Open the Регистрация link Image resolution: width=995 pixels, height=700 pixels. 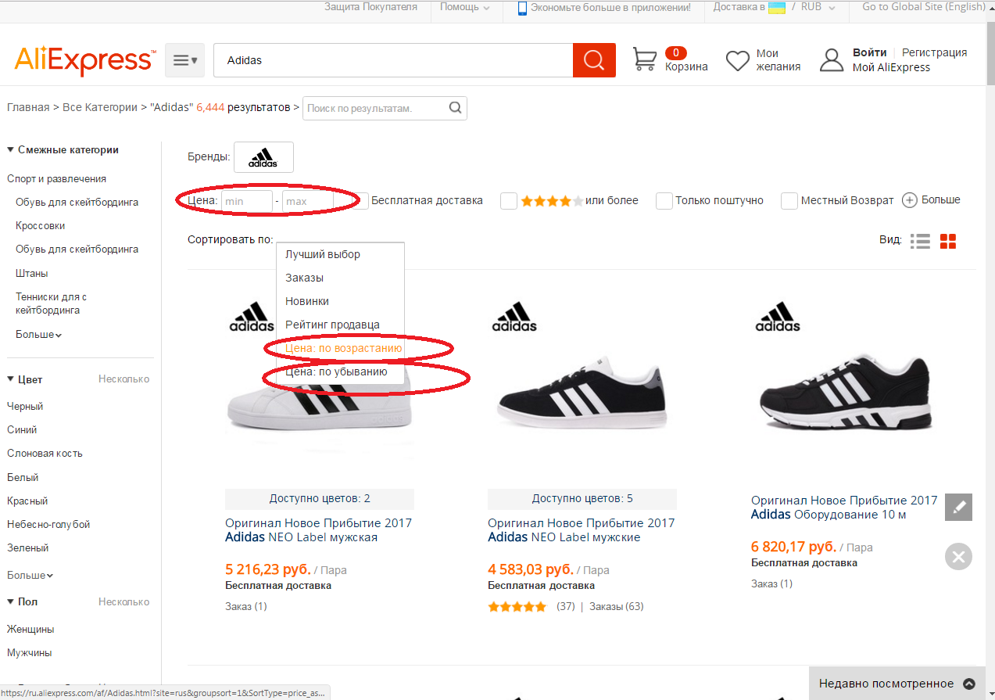935,52
